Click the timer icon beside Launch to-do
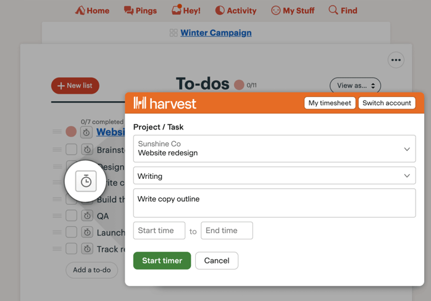The image size is (431, 301). pyautogui.click(x=87, y=233)
